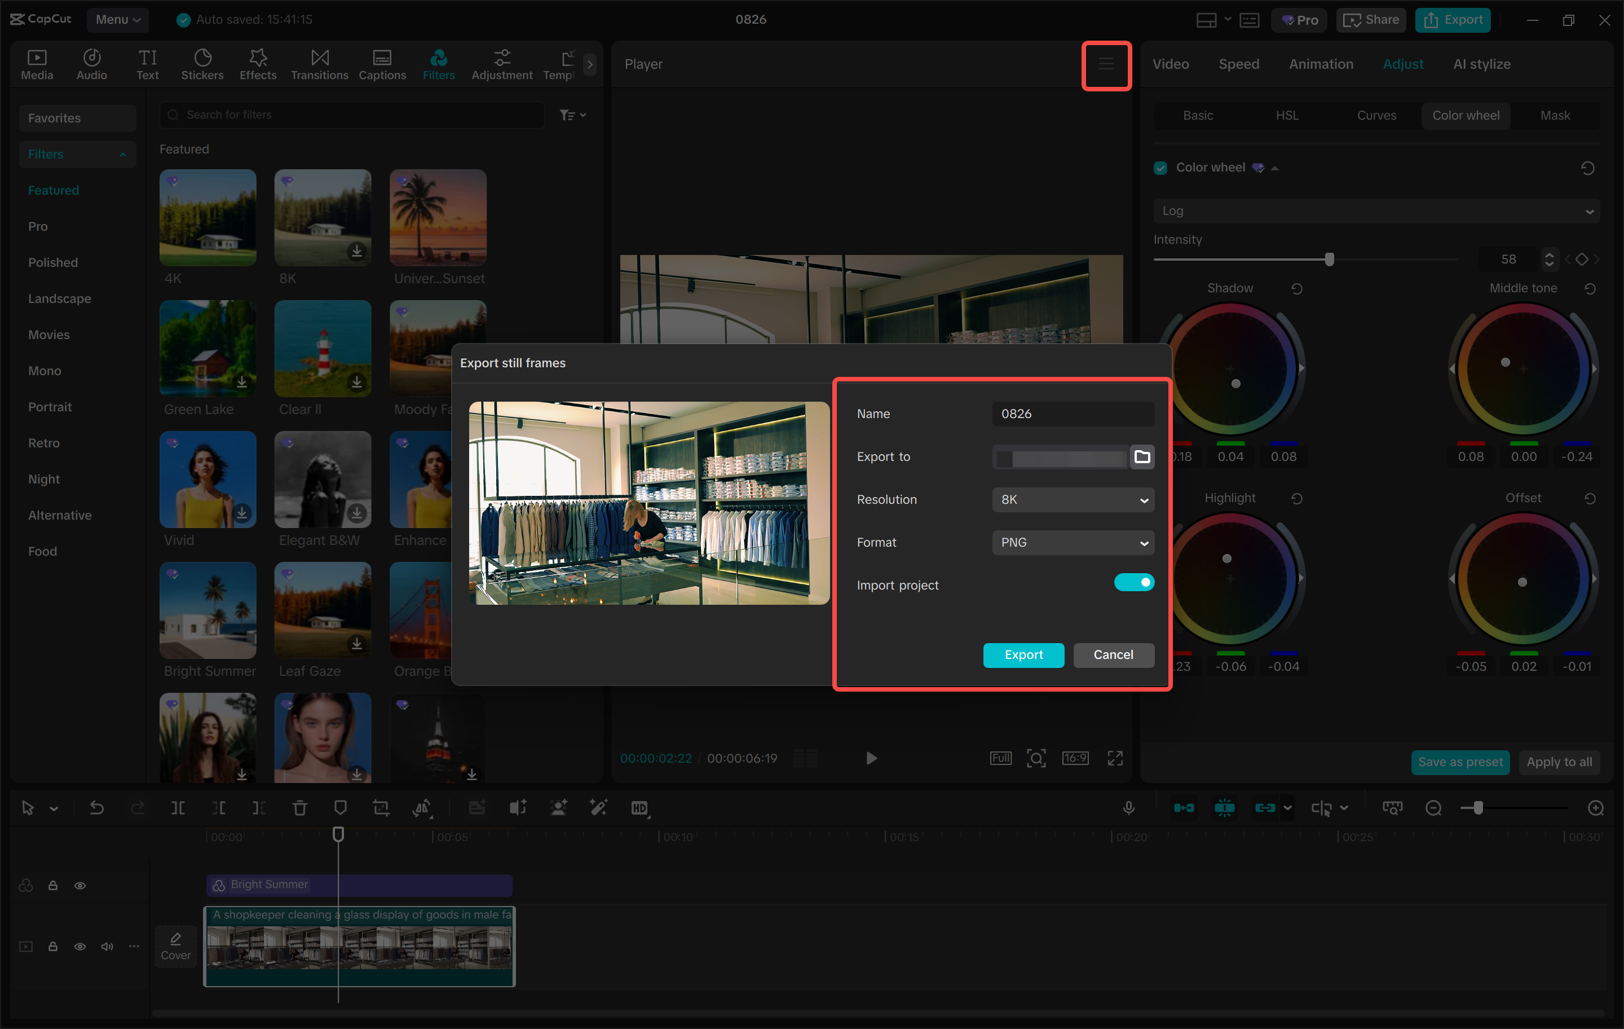Click the Delete icon in the timeline toolbar
The image size is (1624, 1029).
click(299, 807)
